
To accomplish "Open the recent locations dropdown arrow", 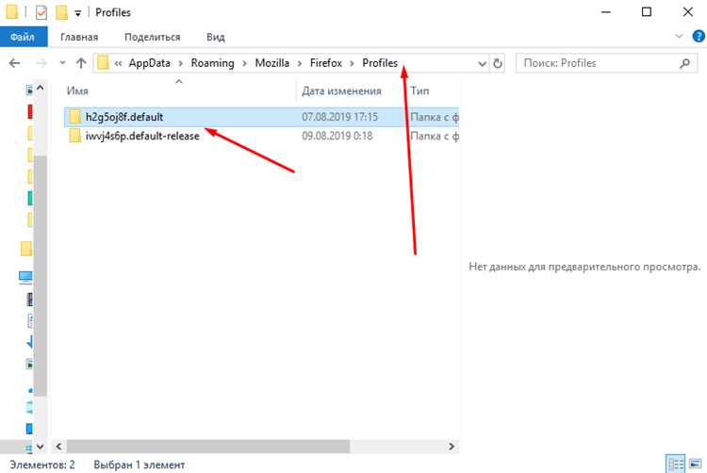I will 62,63.
